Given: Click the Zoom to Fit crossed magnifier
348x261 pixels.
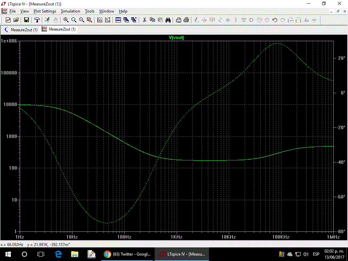Looking at the screenshot, I should [x=89, y=20].
